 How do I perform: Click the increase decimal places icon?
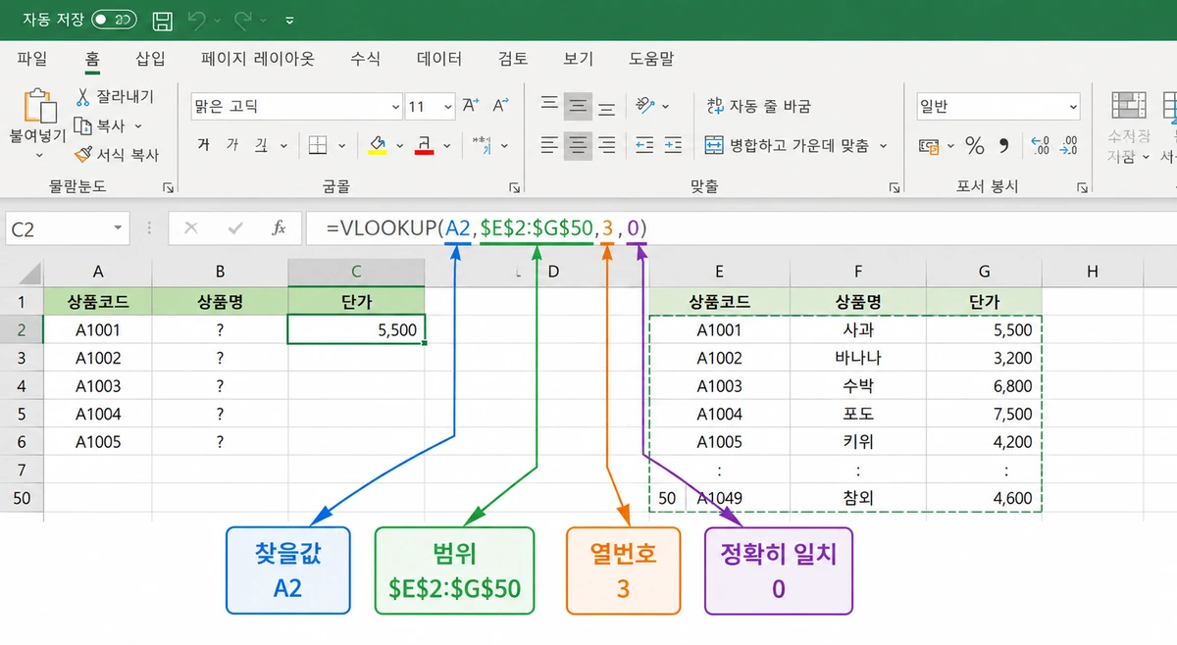coord(1041,145)
